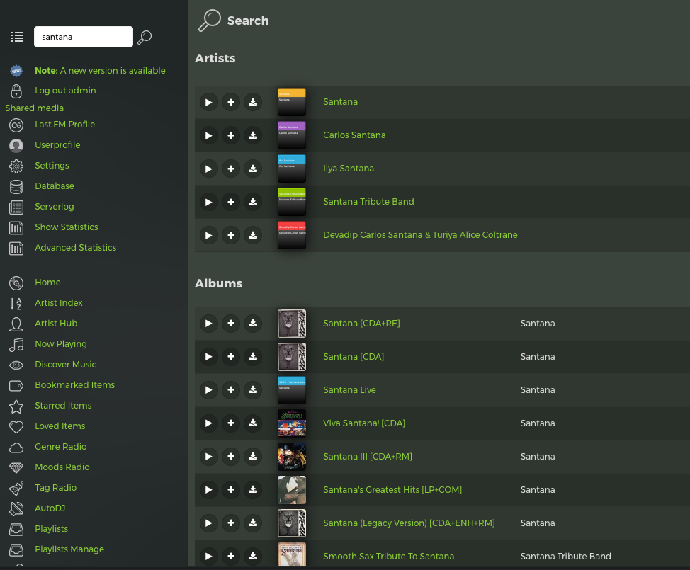Go to Artist Index

tap(59, 303)
